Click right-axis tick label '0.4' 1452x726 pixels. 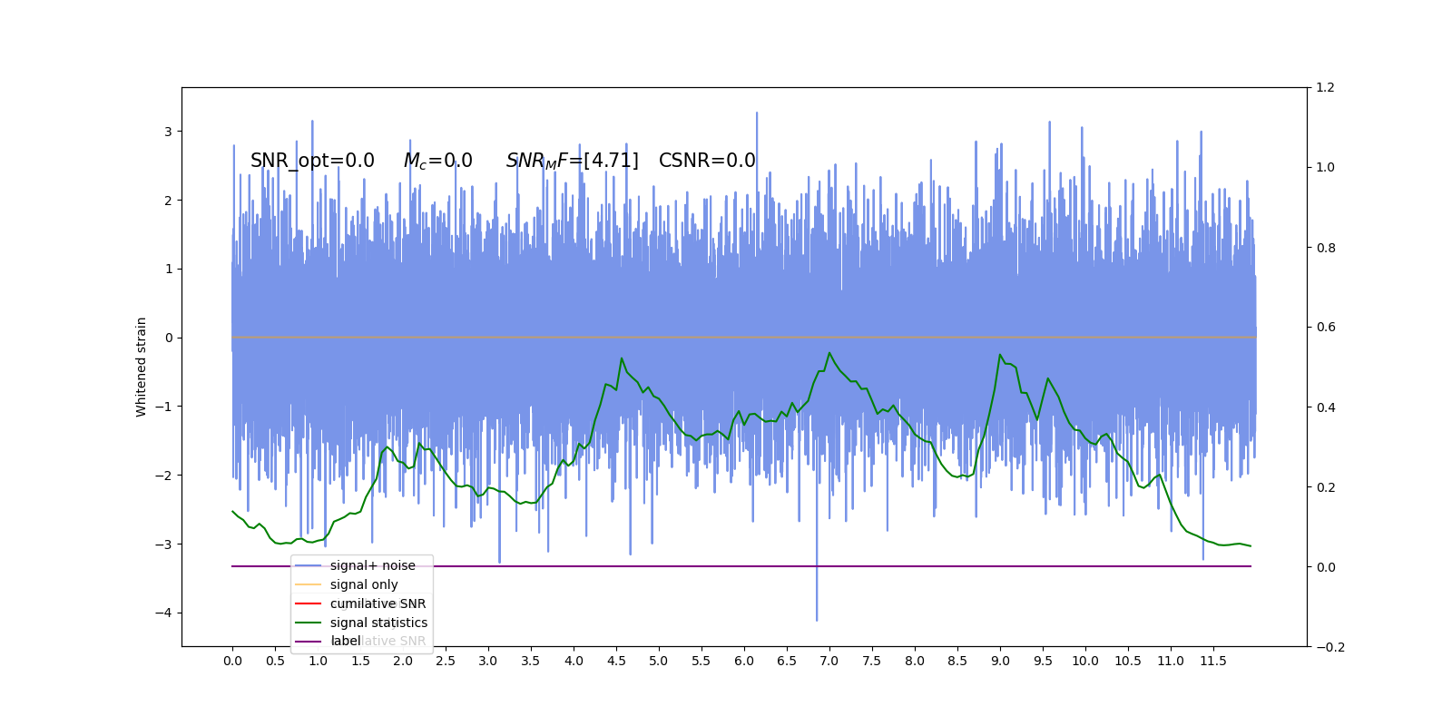pos(1326,407)
